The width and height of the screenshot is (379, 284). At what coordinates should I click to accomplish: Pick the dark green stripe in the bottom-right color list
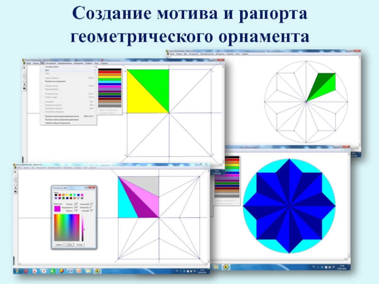(x=227, y=183)
